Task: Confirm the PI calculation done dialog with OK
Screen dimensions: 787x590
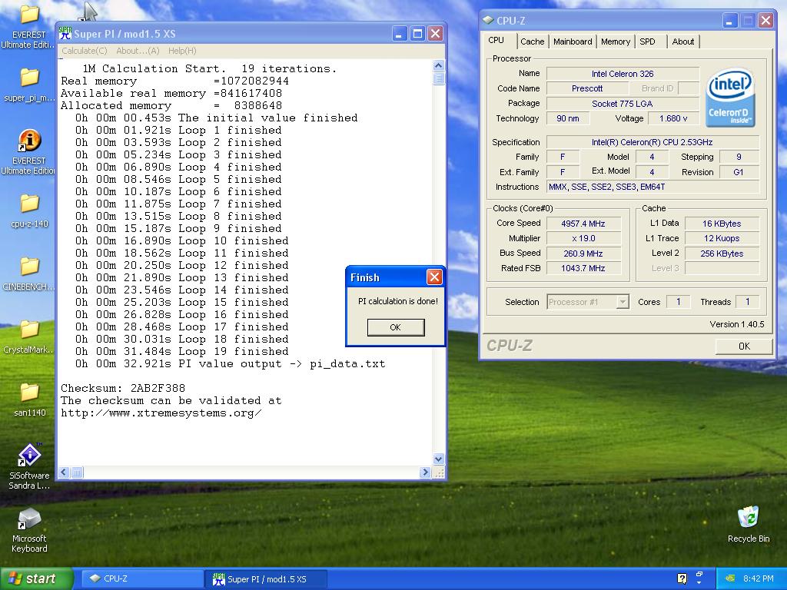Action: (396, 327)
